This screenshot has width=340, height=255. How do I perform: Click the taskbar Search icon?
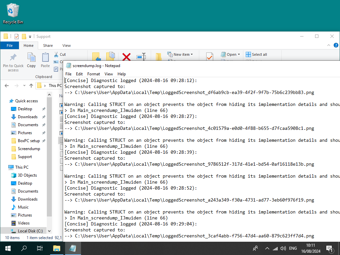pos(24,248)
